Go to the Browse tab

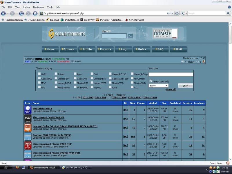(68, 49)
